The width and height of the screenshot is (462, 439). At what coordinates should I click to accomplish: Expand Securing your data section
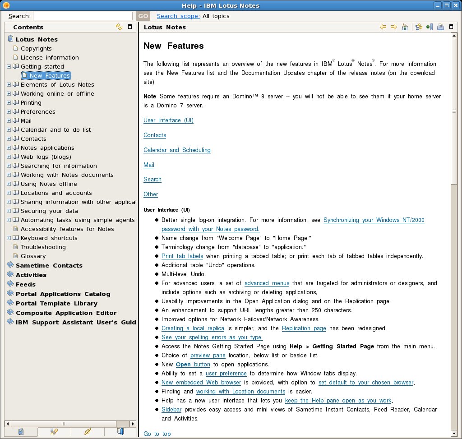[9, 211]
